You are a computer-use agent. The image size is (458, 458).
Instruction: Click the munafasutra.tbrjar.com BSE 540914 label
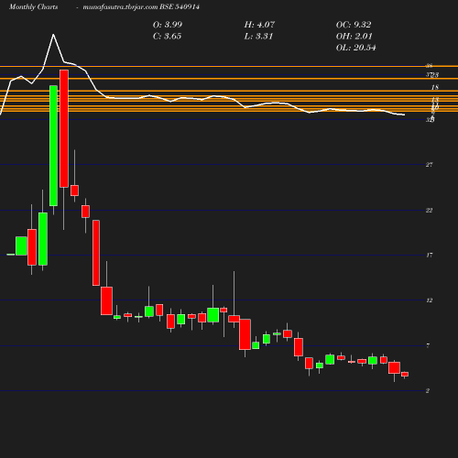[x=141, y=6]
